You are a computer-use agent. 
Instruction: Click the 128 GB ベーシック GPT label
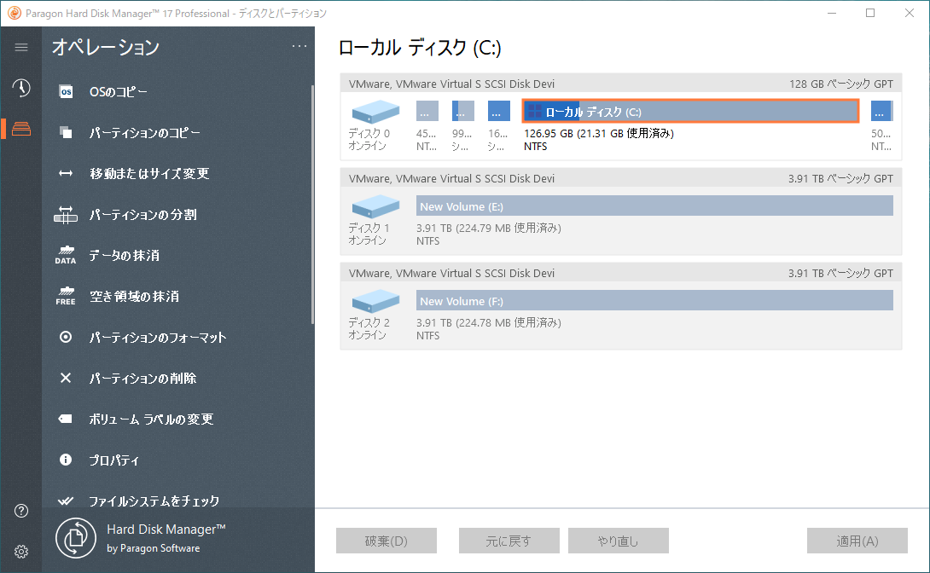tap(841, 84)
